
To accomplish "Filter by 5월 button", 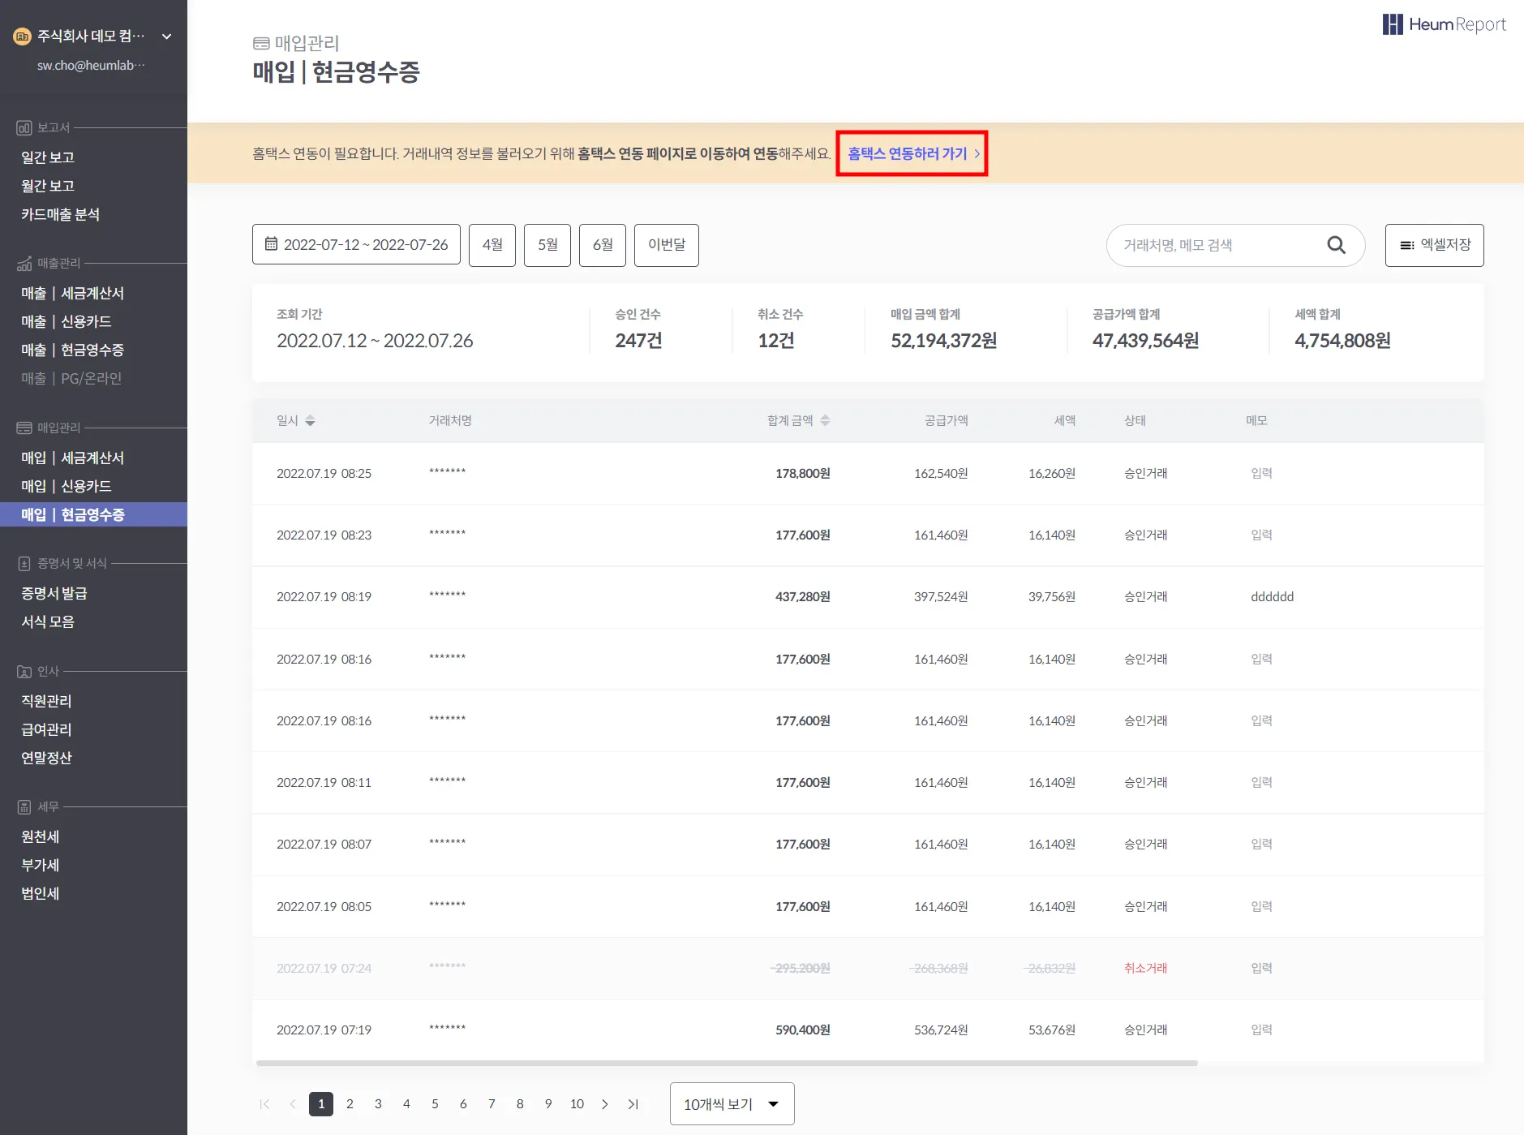I will point(547,245).
